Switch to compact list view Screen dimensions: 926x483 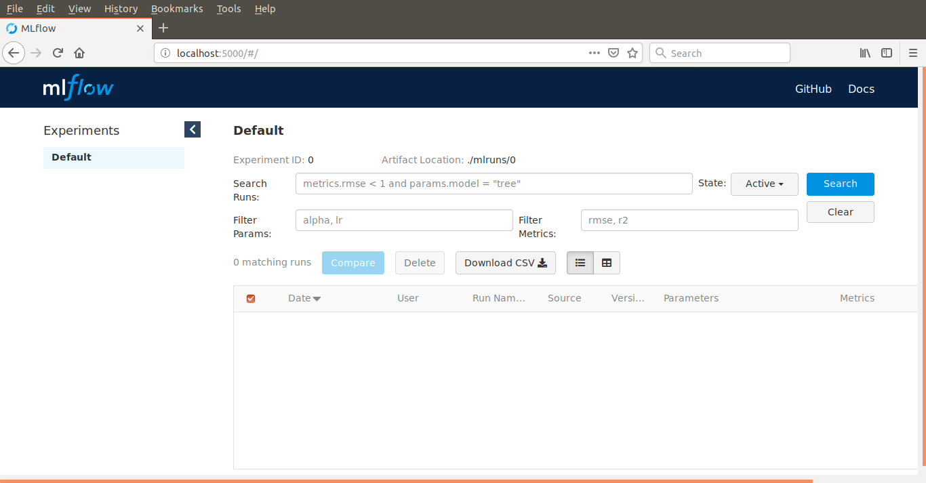pos(580,263)
